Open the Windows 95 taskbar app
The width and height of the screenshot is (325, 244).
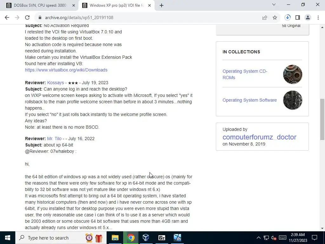[x=177, y=238]
